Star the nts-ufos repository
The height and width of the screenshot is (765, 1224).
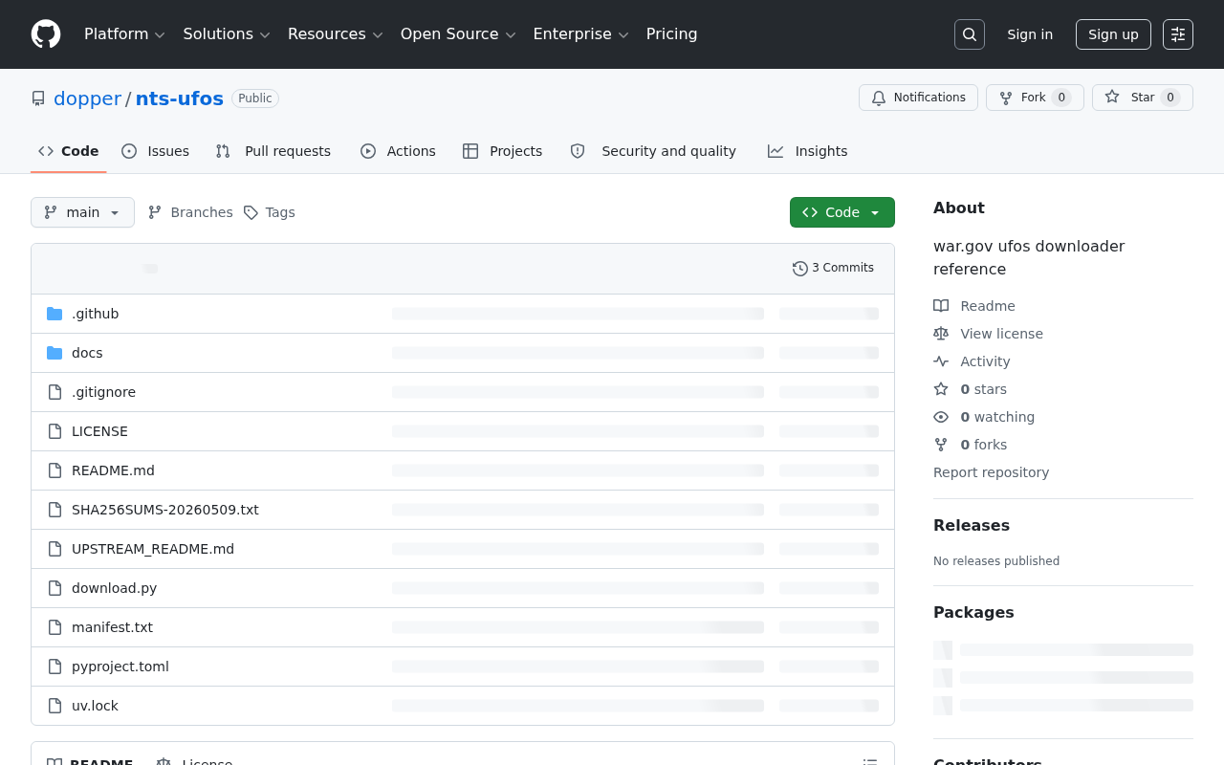[x=1143, y=98]
